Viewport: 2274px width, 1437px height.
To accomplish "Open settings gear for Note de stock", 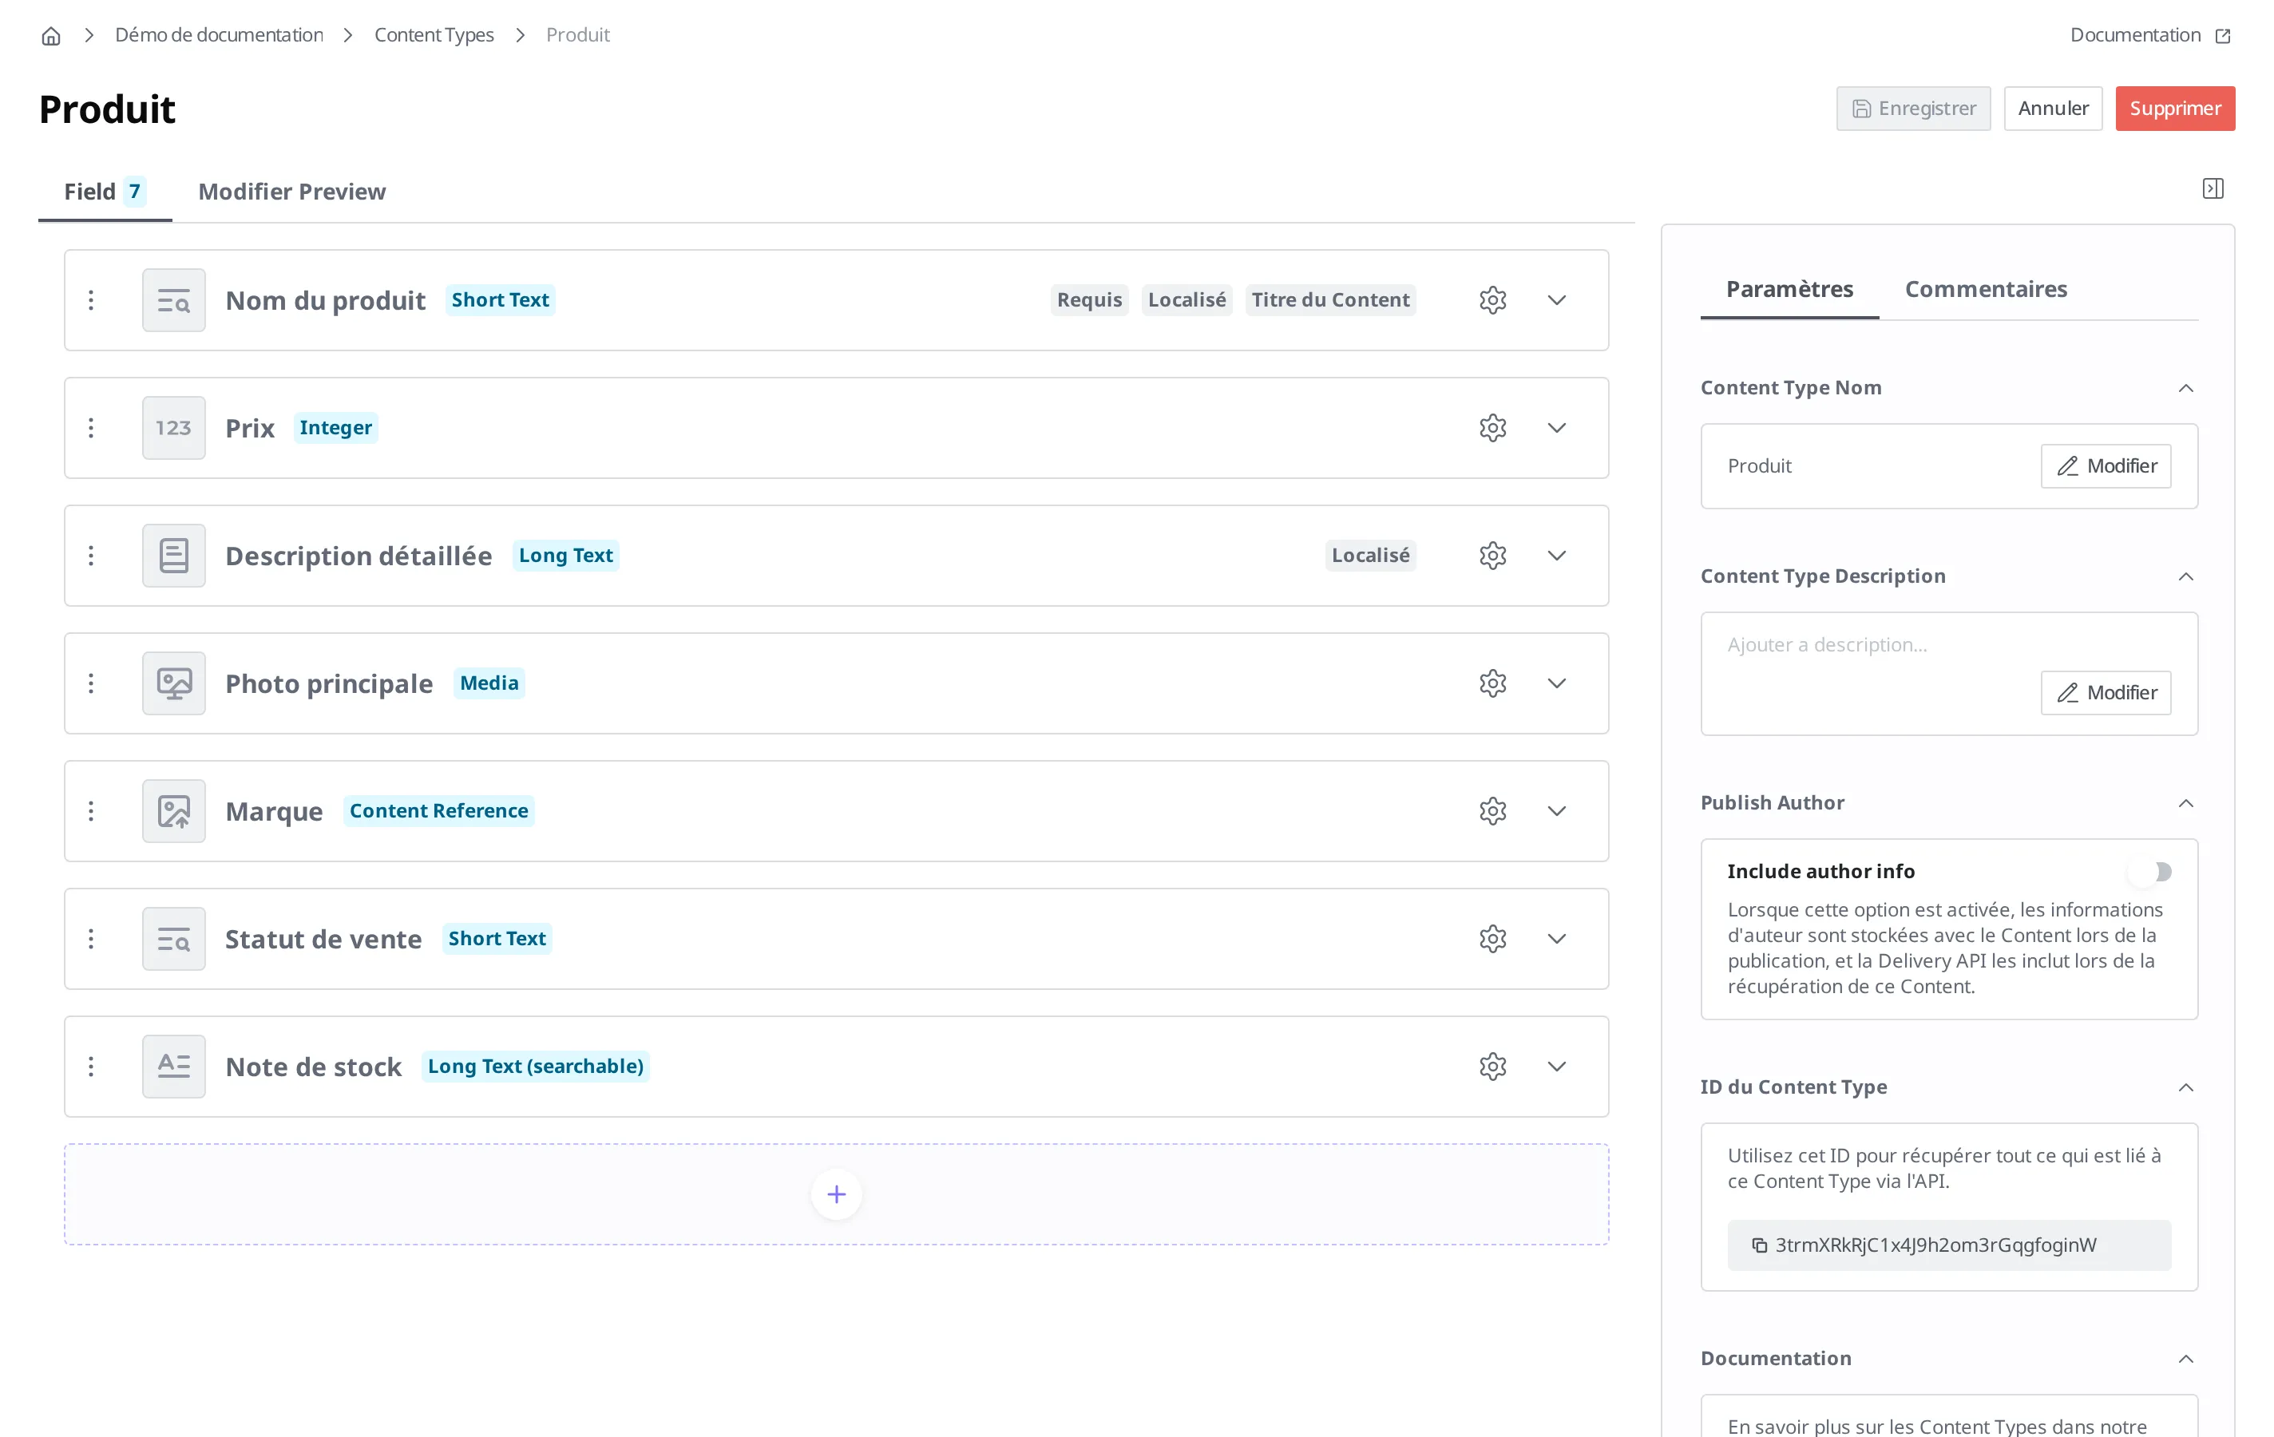I will click(1492, 1067).
